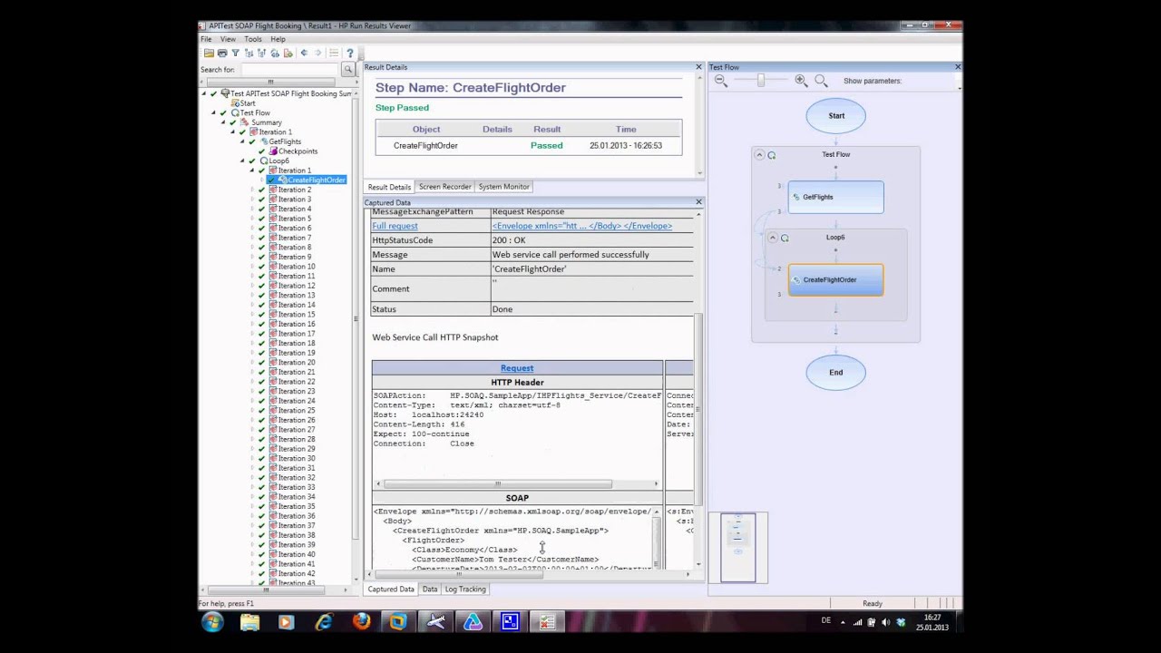The image size is (1161, 653).
Task: Open Firefox from taskbar
Action: [x=361, y=622]
